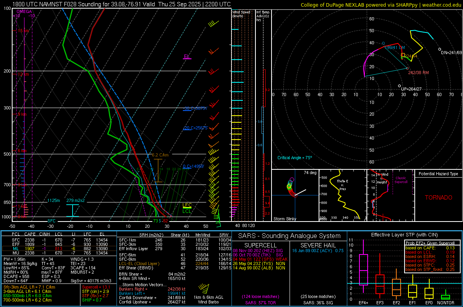This screenshot has height=307, width=463.
Task: Click the 'Potential Hazard Type' heading
Action: tap(438, 174)
